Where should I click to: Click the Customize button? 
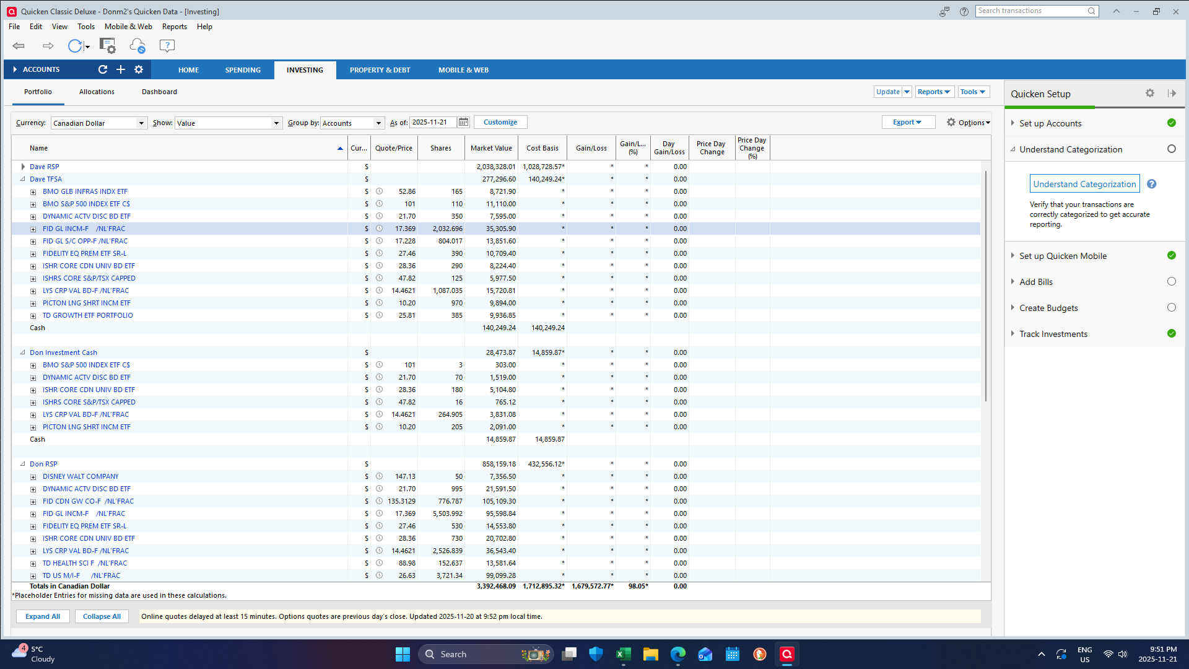click(500, 123)
